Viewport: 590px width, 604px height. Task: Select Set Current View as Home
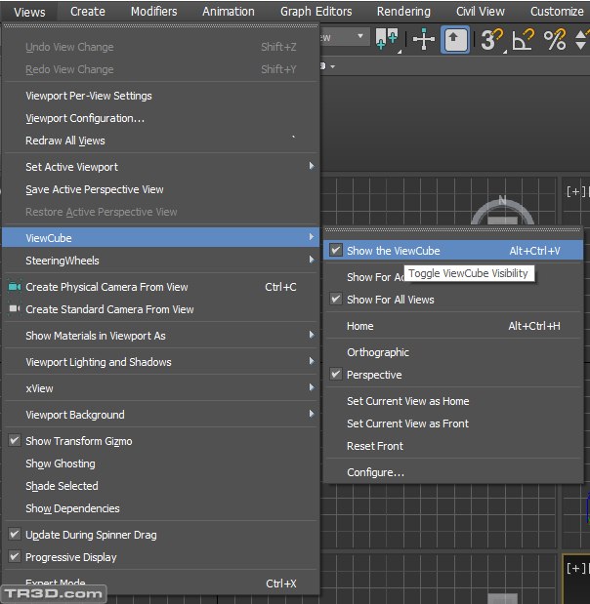(x=407, y=401)
